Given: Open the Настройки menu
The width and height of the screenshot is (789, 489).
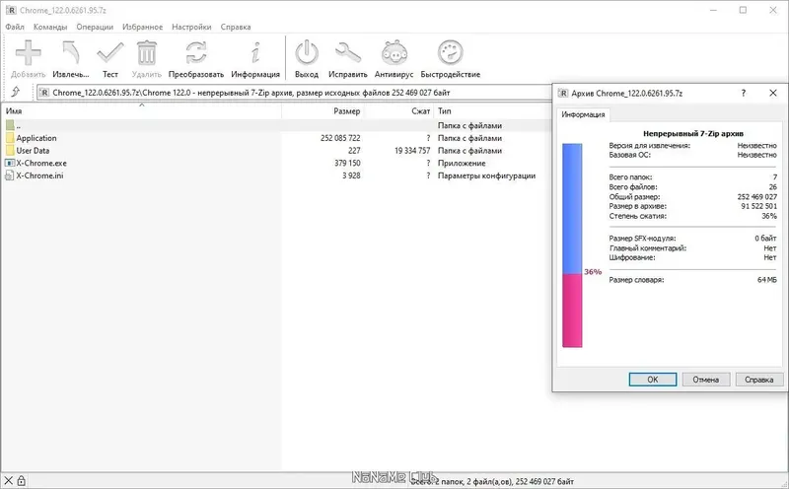Looking at the screenshot, I should (x=191, y=27).
